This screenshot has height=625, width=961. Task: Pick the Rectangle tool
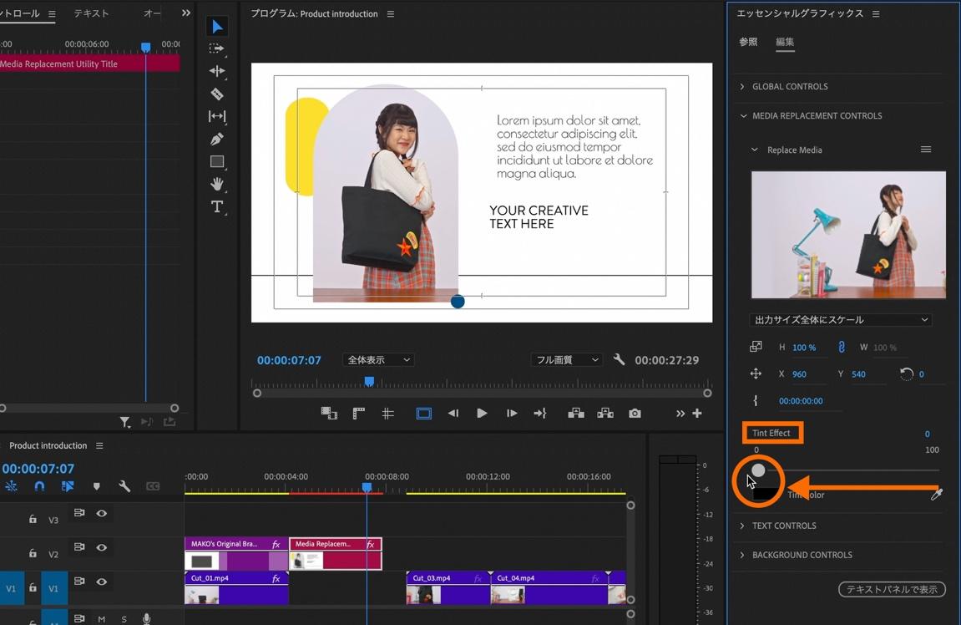(x=217, y=161)
